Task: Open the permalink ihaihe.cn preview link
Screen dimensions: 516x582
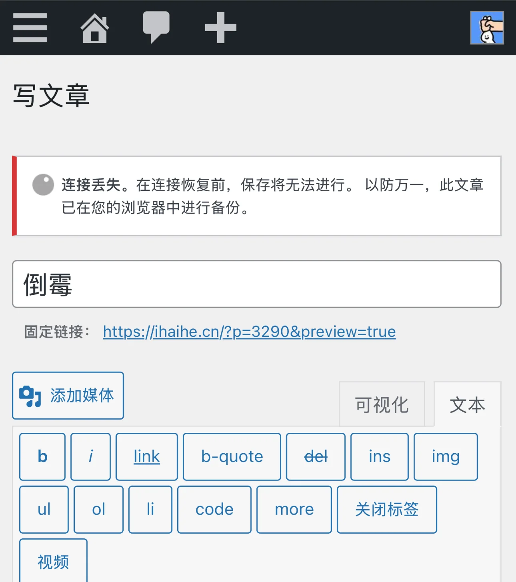Action: pyautogui.click(x=249, y=332)
